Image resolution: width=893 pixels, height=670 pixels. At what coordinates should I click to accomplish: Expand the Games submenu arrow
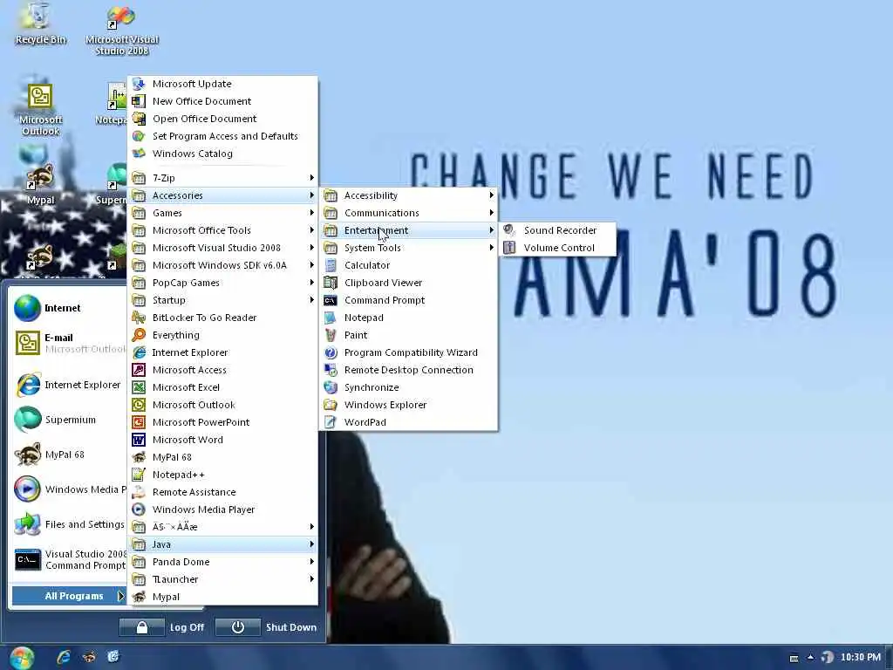[x=311, y=213]
